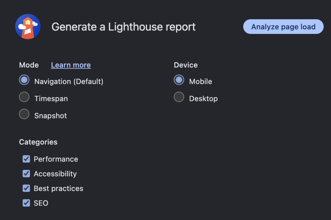The width and height of the screenshot is (331, 220).
Task: Click the Categories section heading
Action: pos(38,142)
